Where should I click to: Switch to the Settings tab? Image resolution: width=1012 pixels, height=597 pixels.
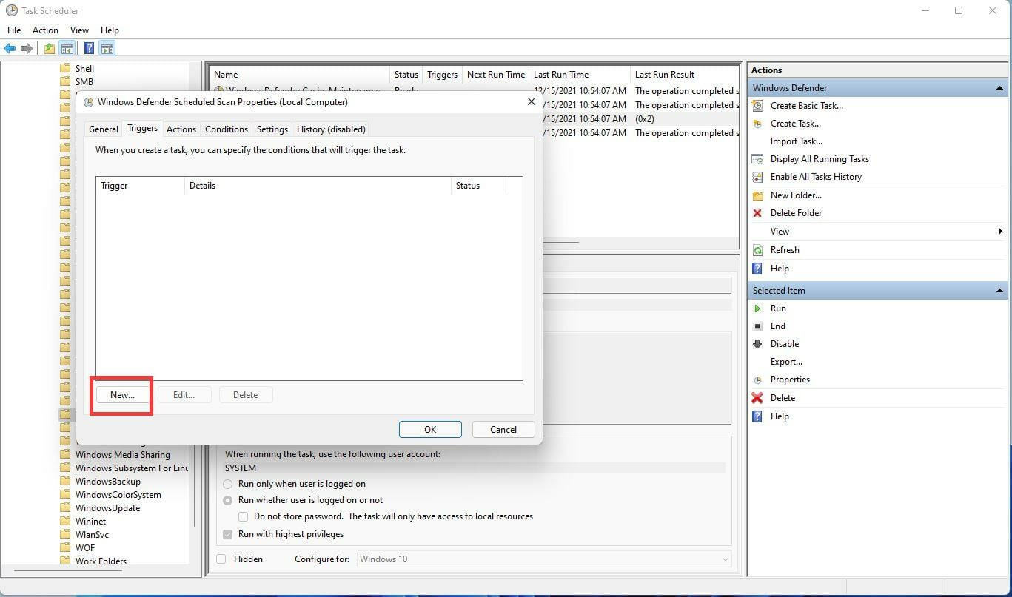(272, 129)
